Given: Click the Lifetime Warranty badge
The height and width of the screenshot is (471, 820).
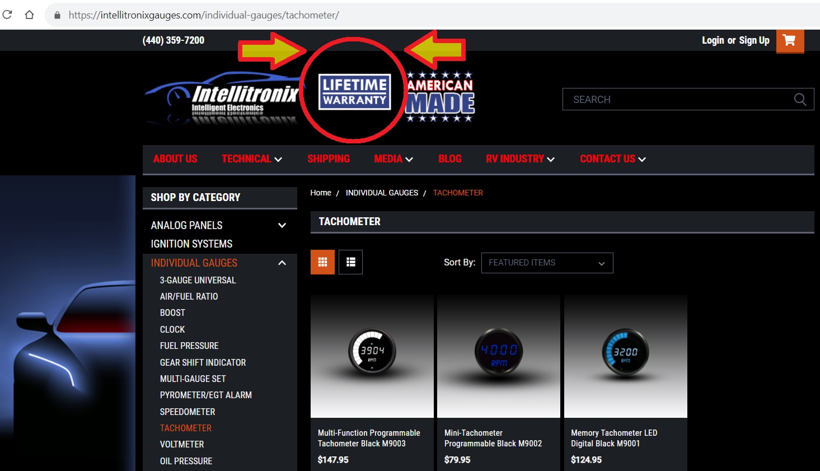Looking at the screenshot, I should click(x=354, y=92).
